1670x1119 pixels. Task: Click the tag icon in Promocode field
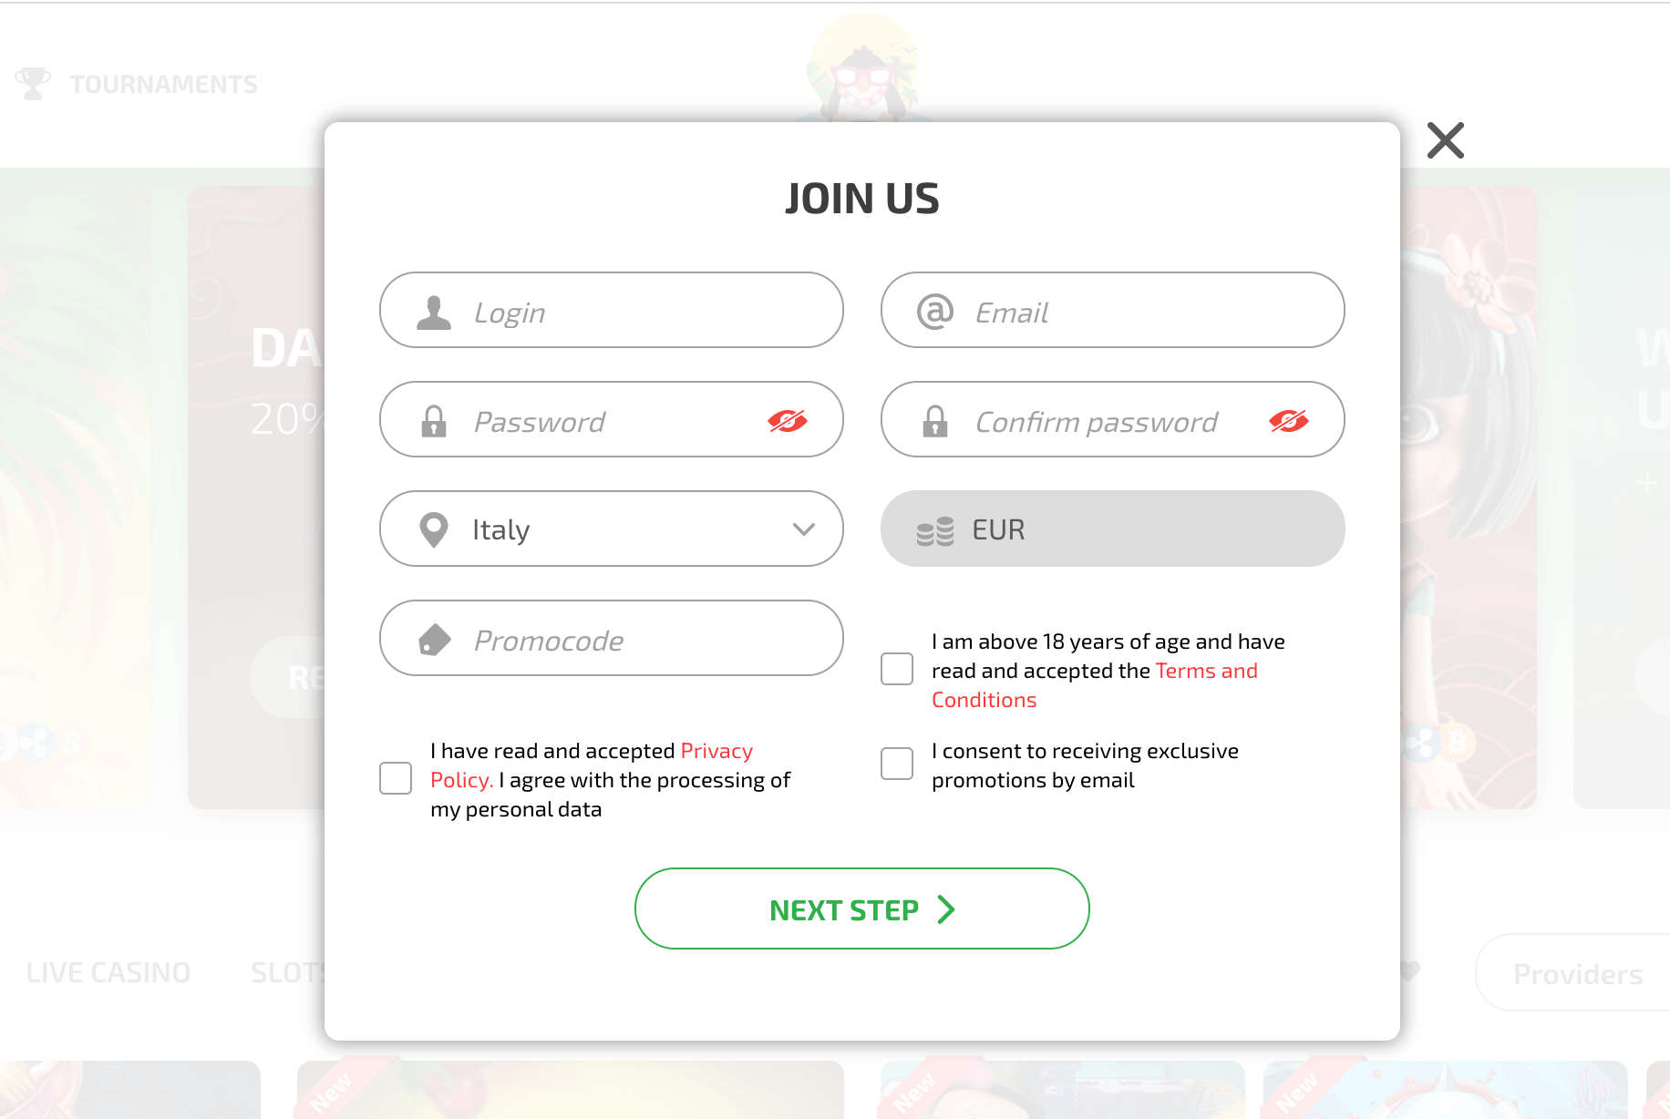point(434,638)
